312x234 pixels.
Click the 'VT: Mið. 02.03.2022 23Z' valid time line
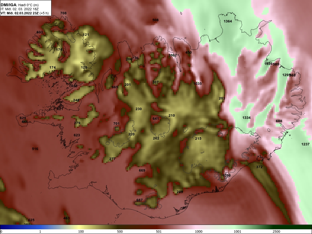tap(20, 13)
